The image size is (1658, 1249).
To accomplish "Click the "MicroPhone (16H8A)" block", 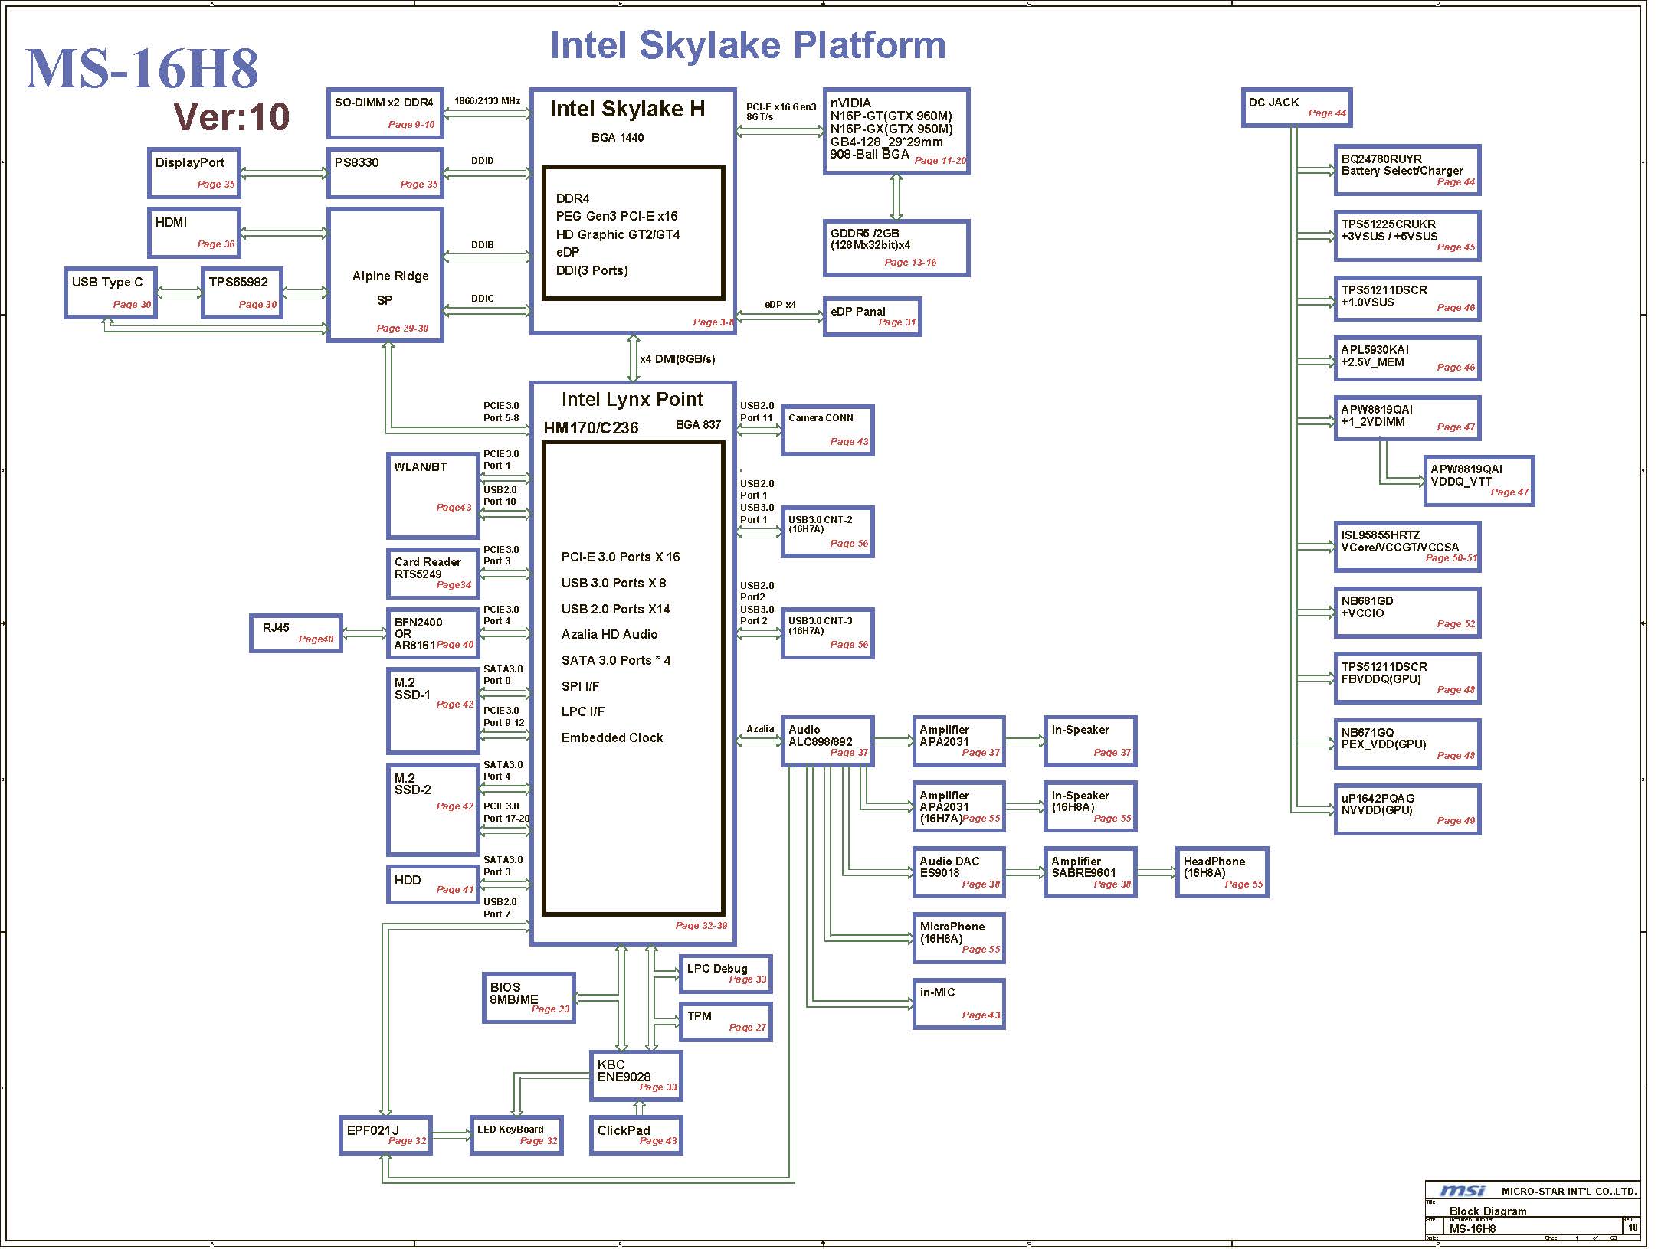I will 958,938.
